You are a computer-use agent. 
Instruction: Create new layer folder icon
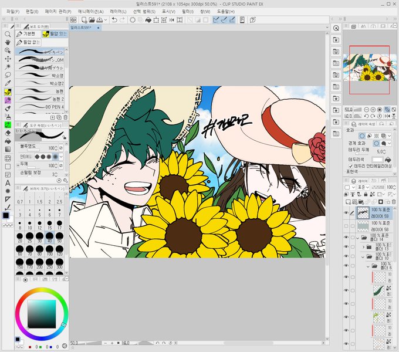[x=361, y=202]
